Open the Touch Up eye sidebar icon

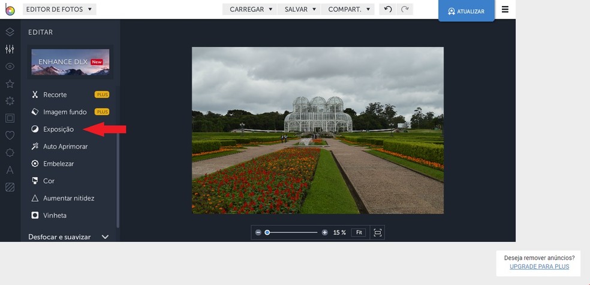click(10, 66)
